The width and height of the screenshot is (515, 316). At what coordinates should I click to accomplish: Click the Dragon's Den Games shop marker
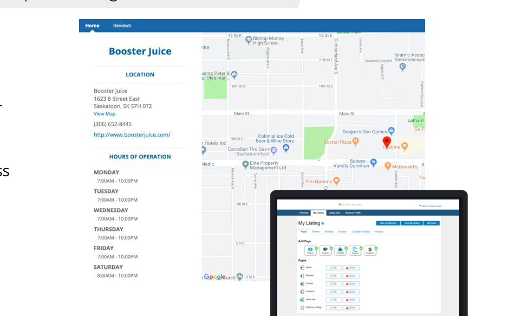[x=391, y=131]
